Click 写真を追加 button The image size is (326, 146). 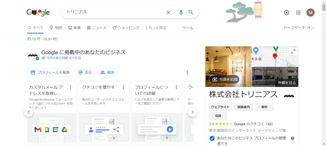[x=224, y=79]
